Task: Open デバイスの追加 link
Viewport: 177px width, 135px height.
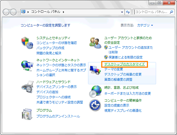Action: [x=47, y=92]
